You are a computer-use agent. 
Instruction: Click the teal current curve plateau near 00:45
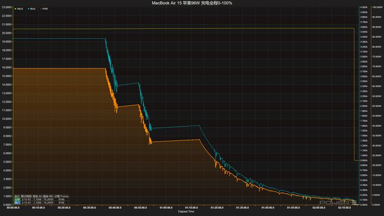(128, 84)
